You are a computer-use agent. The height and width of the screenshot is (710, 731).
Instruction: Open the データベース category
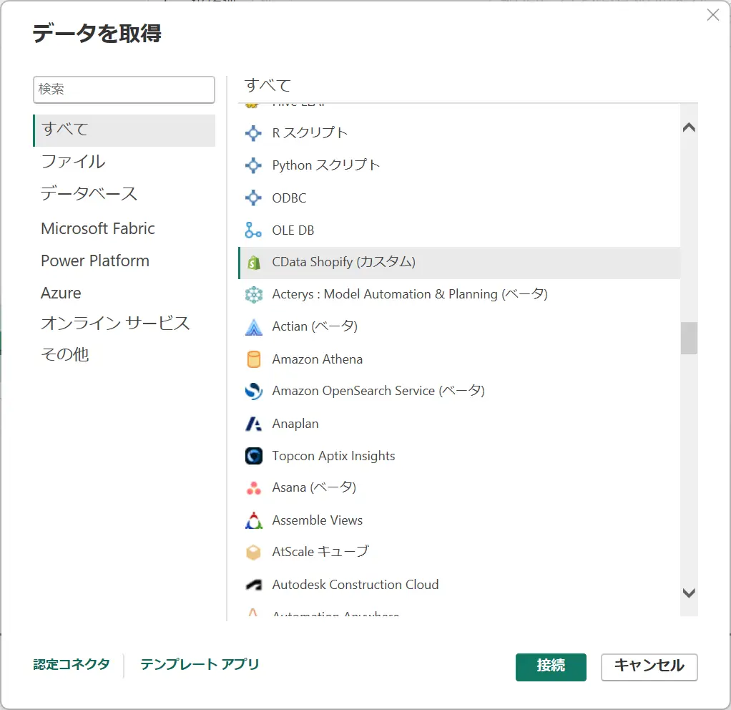tap(89, 194)
